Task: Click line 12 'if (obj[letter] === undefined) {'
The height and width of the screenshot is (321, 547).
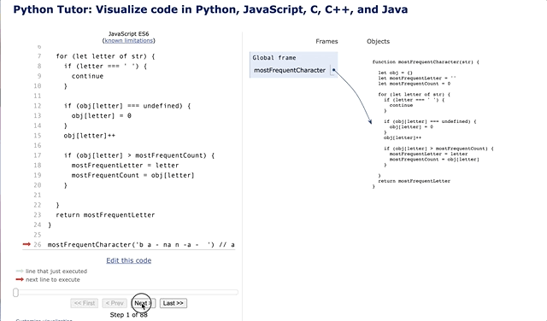Action: click(127, 106)
